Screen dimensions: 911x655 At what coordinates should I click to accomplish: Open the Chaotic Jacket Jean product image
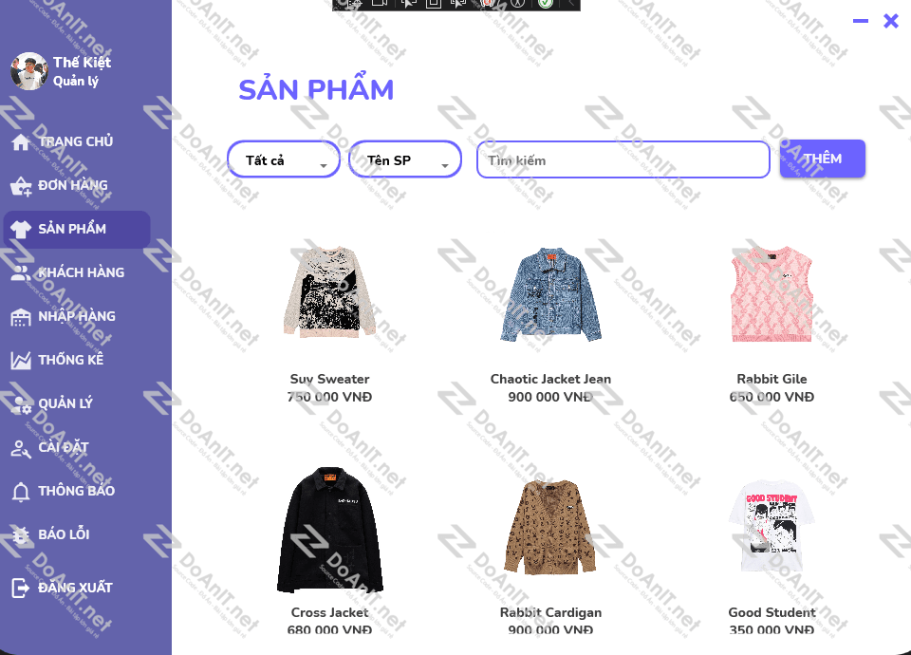(x=550, y=294)
